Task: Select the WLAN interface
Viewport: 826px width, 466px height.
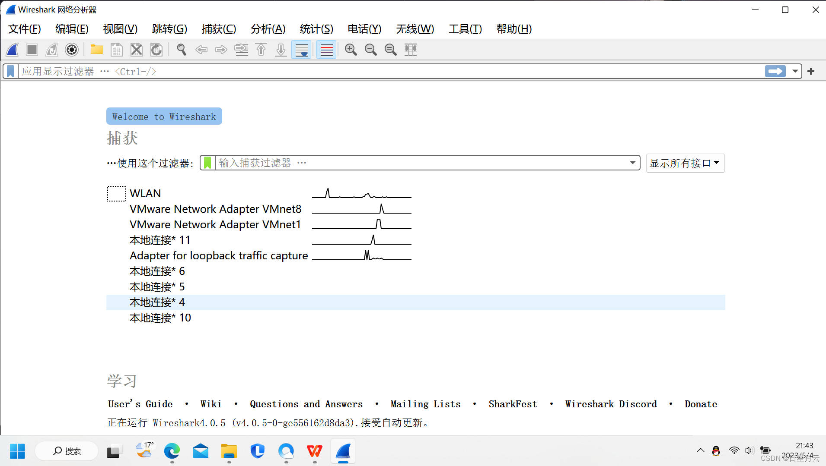Action: point(416,194)
